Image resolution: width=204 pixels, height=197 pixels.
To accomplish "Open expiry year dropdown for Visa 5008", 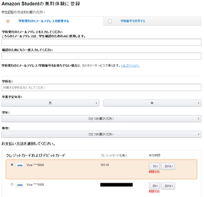I will tap(168, 186).
